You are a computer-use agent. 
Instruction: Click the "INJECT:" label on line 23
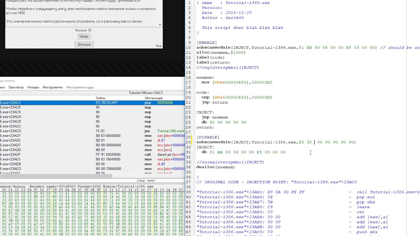[205, 112]
